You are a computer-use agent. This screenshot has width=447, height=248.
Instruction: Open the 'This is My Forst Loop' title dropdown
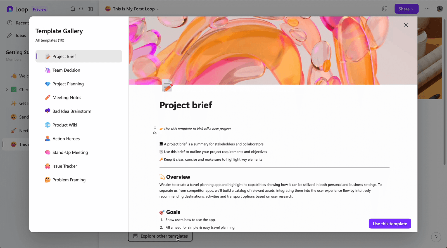tap(158, 9)
